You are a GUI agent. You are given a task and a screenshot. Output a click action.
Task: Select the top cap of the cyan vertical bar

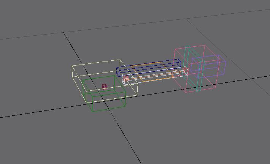coord(187,47)
